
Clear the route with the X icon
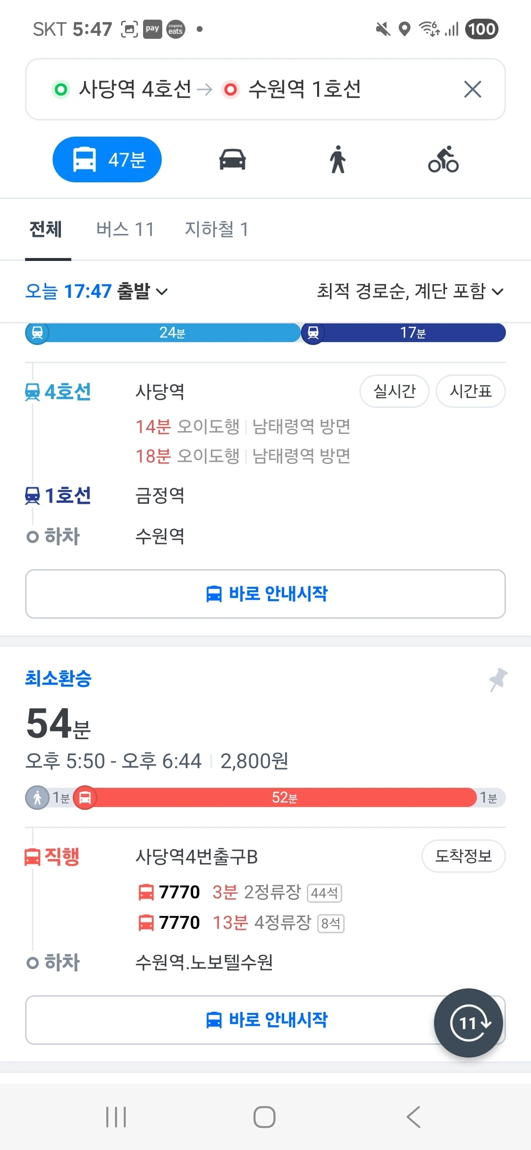pyautogui.click(x=472, y=89)
